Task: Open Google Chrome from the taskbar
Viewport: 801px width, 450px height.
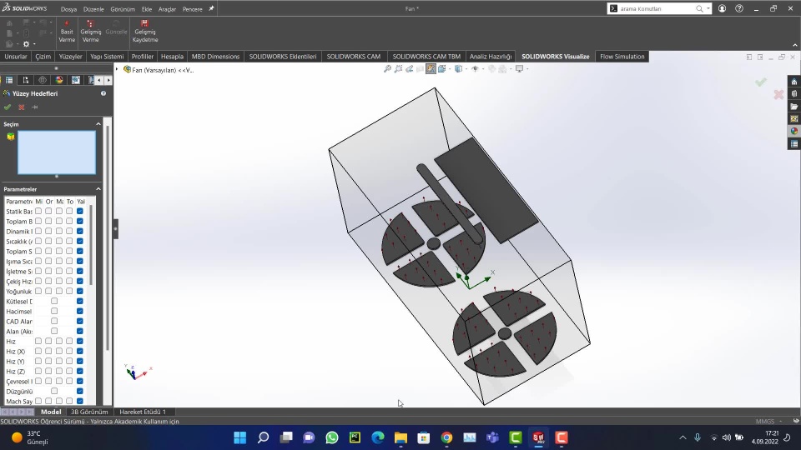Action: 447,437
